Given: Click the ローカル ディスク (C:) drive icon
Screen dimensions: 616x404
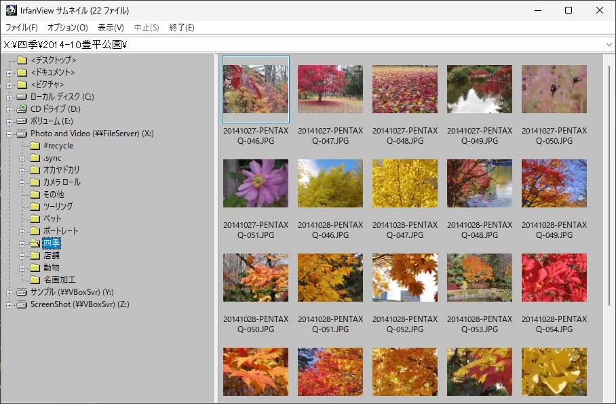Looking at the screenshot, I should pos(22,96).
